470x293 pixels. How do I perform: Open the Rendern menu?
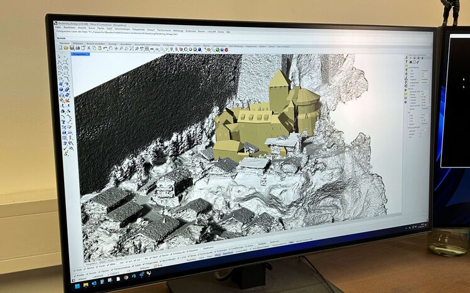coord(202,31)
